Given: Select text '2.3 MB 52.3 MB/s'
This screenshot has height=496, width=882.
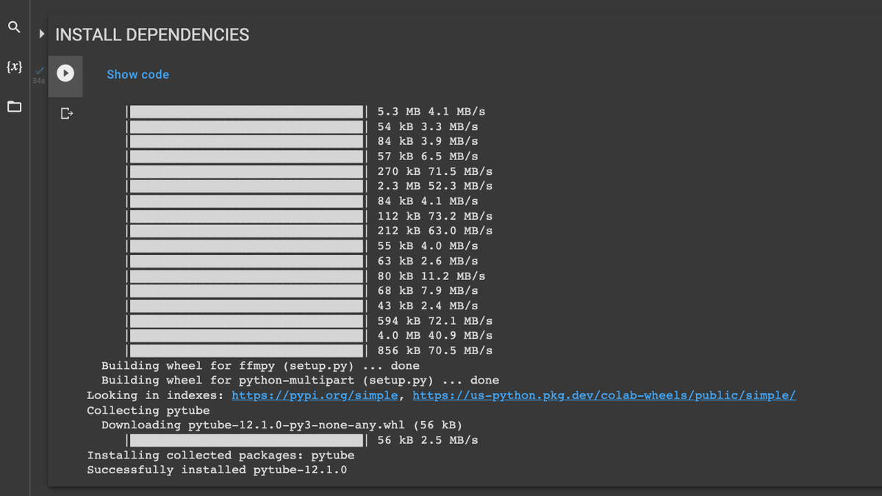Looking at the screenshot, I should (435, 186).
